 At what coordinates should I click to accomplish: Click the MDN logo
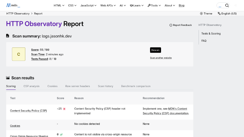click(13, 5)
